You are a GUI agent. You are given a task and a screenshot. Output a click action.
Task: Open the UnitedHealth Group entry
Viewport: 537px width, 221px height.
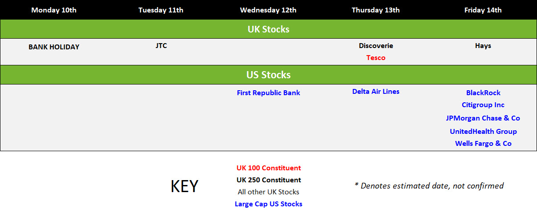coord(483,131)
